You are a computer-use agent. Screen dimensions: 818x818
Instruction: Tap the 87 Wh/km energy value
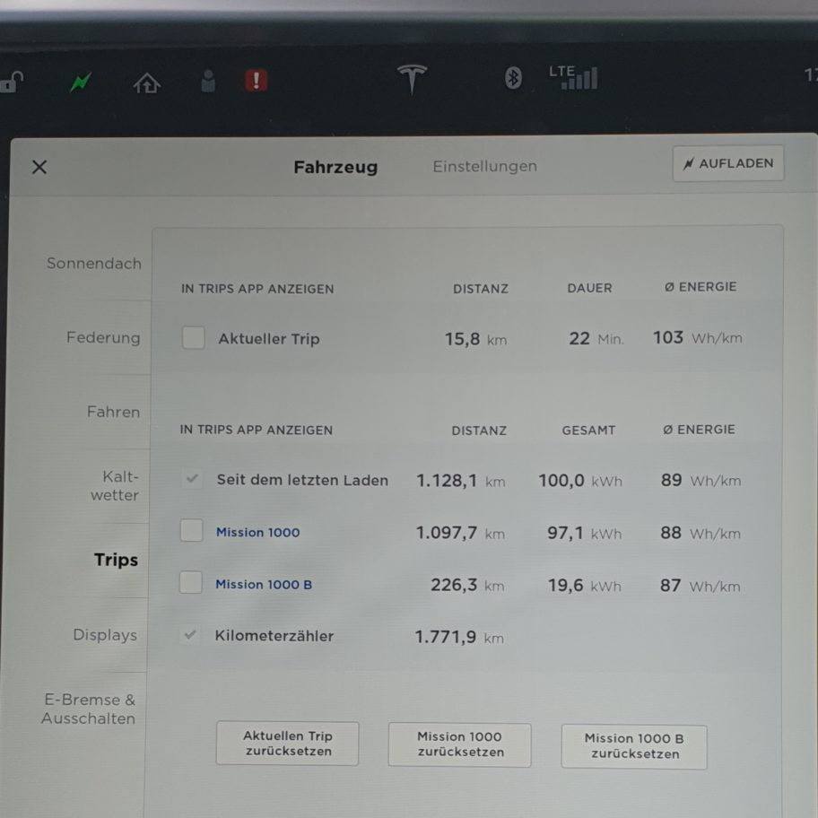[x=701, y=586]
